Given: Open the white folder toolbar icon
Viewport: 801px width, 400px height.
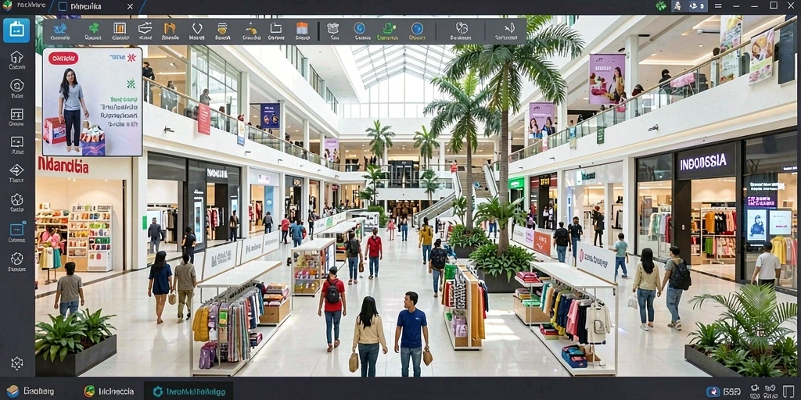Looking at the screenshot, I should coord(276,28).
